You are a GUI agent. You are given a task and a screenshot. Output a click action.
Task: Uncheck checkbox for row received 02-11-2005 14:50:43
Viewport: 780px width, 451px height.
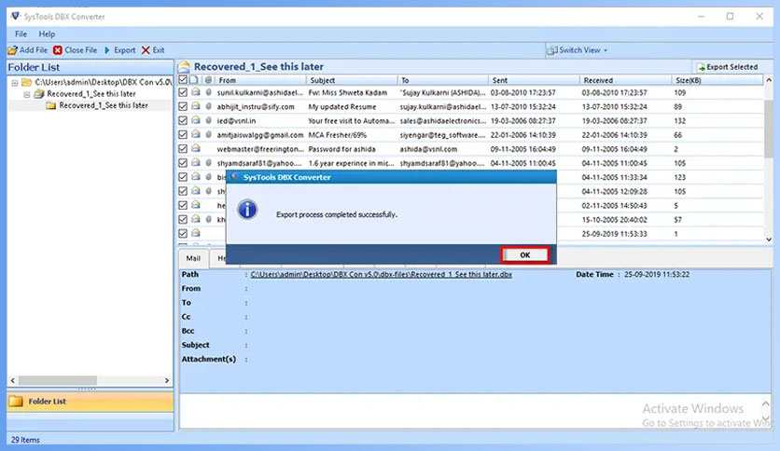(x=183, y=205)
